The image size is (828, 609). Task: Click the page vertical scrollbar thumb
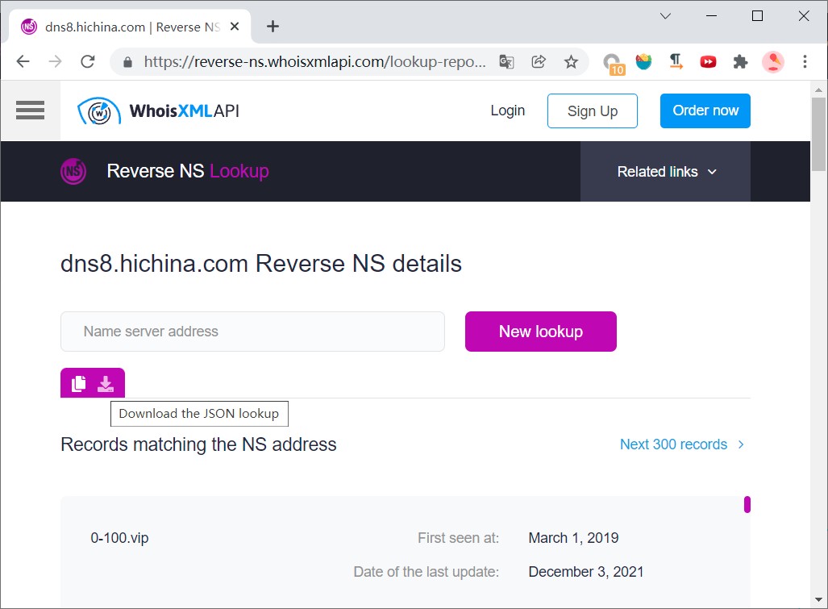[818, 134]
